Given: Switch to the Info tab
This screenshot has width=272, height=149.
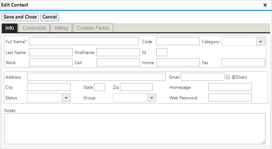Looking at the screenshot, I should point(9,28).
